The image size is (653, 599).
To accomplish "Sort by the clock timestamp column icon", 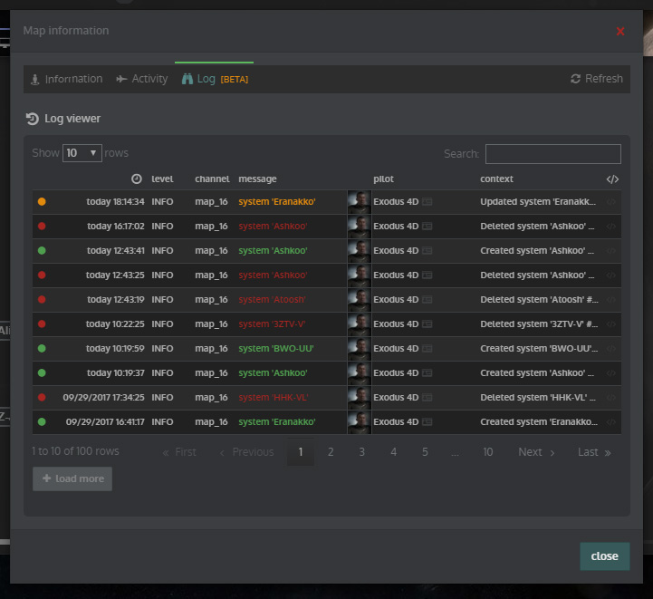I will pyautogui.click(x=137, y=179).
